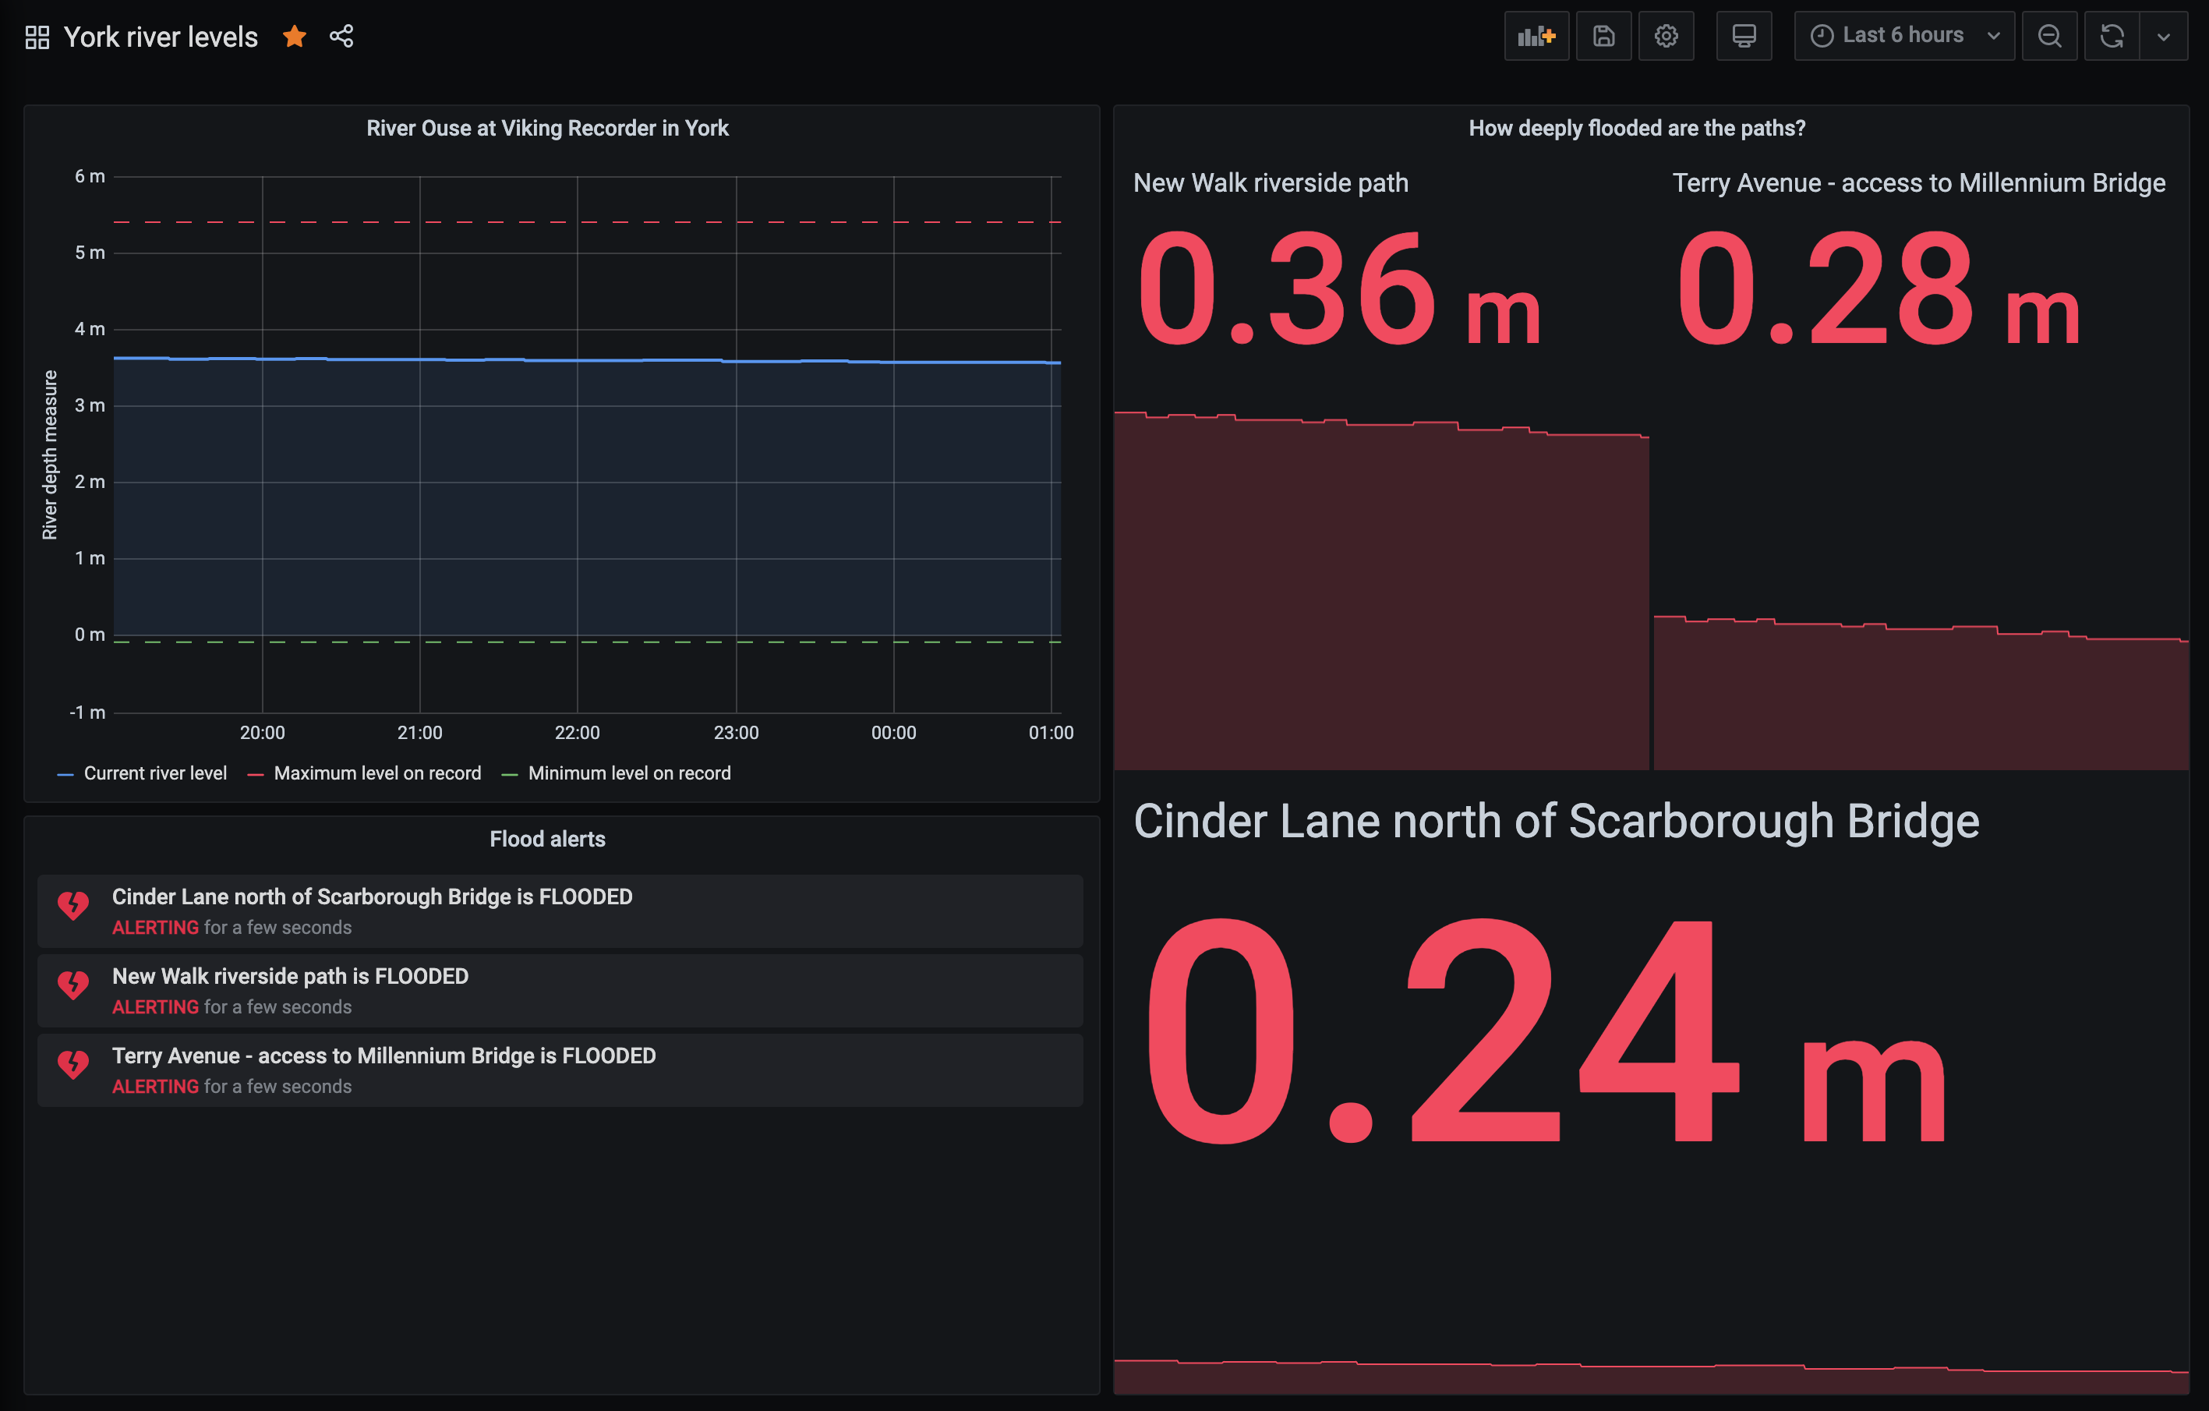
Task: Toggle Current river level legend series
Action: (155, 773)
